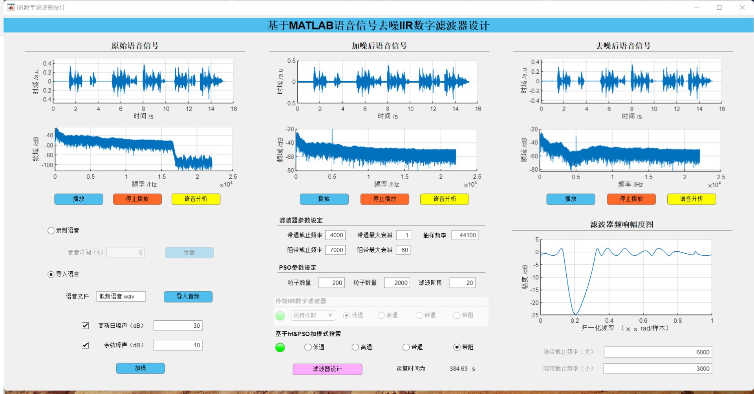Viewport: 754px width, 394px height.
Task: Run 语音分析 for 原始语音信号
Action: pos(196,199)
